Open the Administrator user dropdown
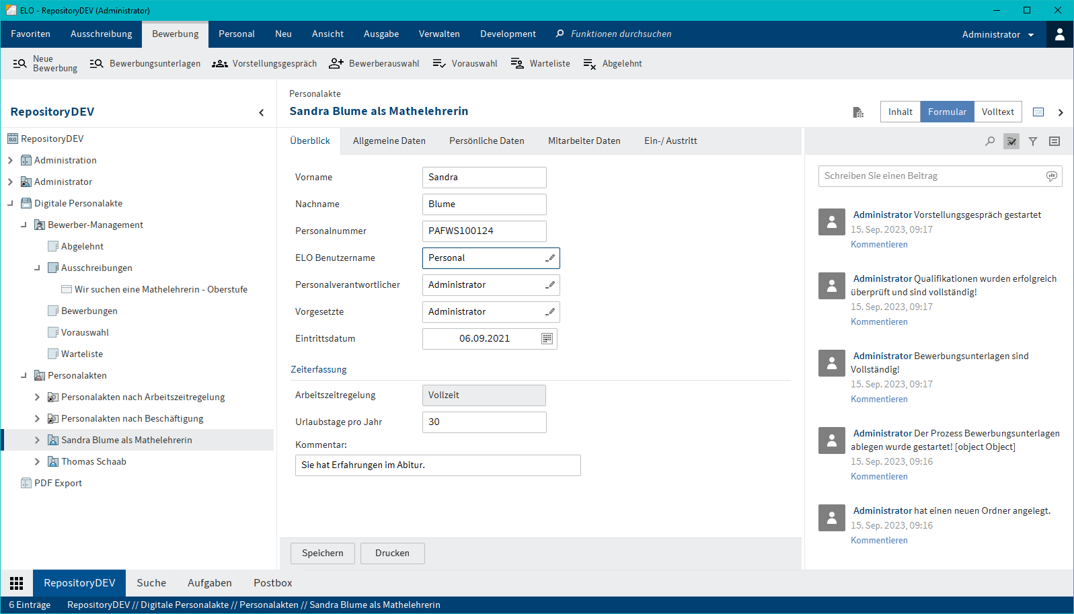Viewport: 1074px width, 614px height. click(998, 34)
